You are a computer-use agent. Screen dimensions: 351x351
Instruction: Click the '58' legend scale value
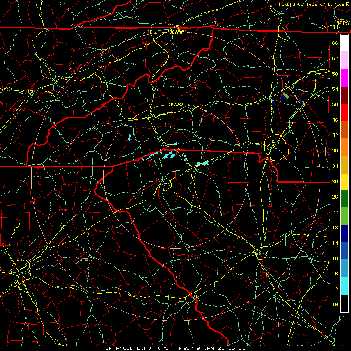[335, 74]
